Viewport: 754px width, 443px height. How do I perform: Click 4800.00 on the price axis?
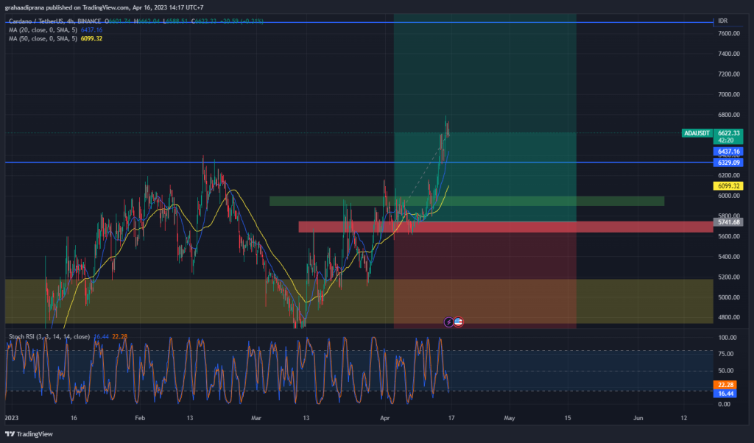(729, 317)
